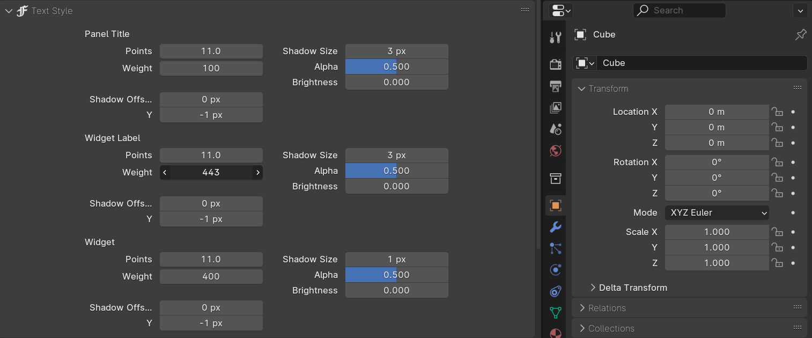Click the Location Z value field
Screen dimensions: 812x338
717,143
